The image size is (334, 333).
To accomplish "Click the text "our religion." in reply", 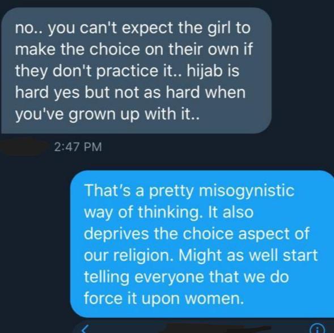I will pyautogui.click(x=129, y=256).
